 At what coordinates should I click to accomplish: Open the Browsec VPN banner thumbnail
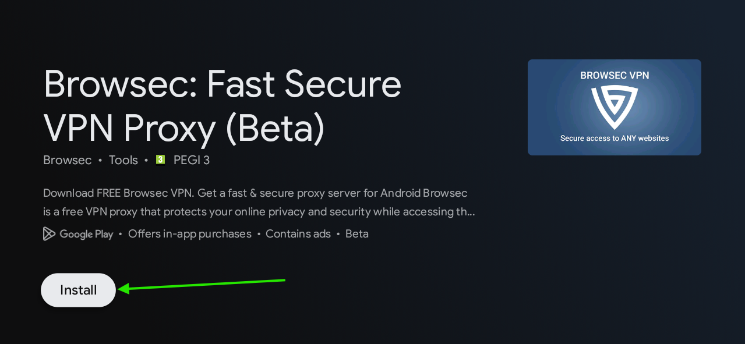pos(615,107)
